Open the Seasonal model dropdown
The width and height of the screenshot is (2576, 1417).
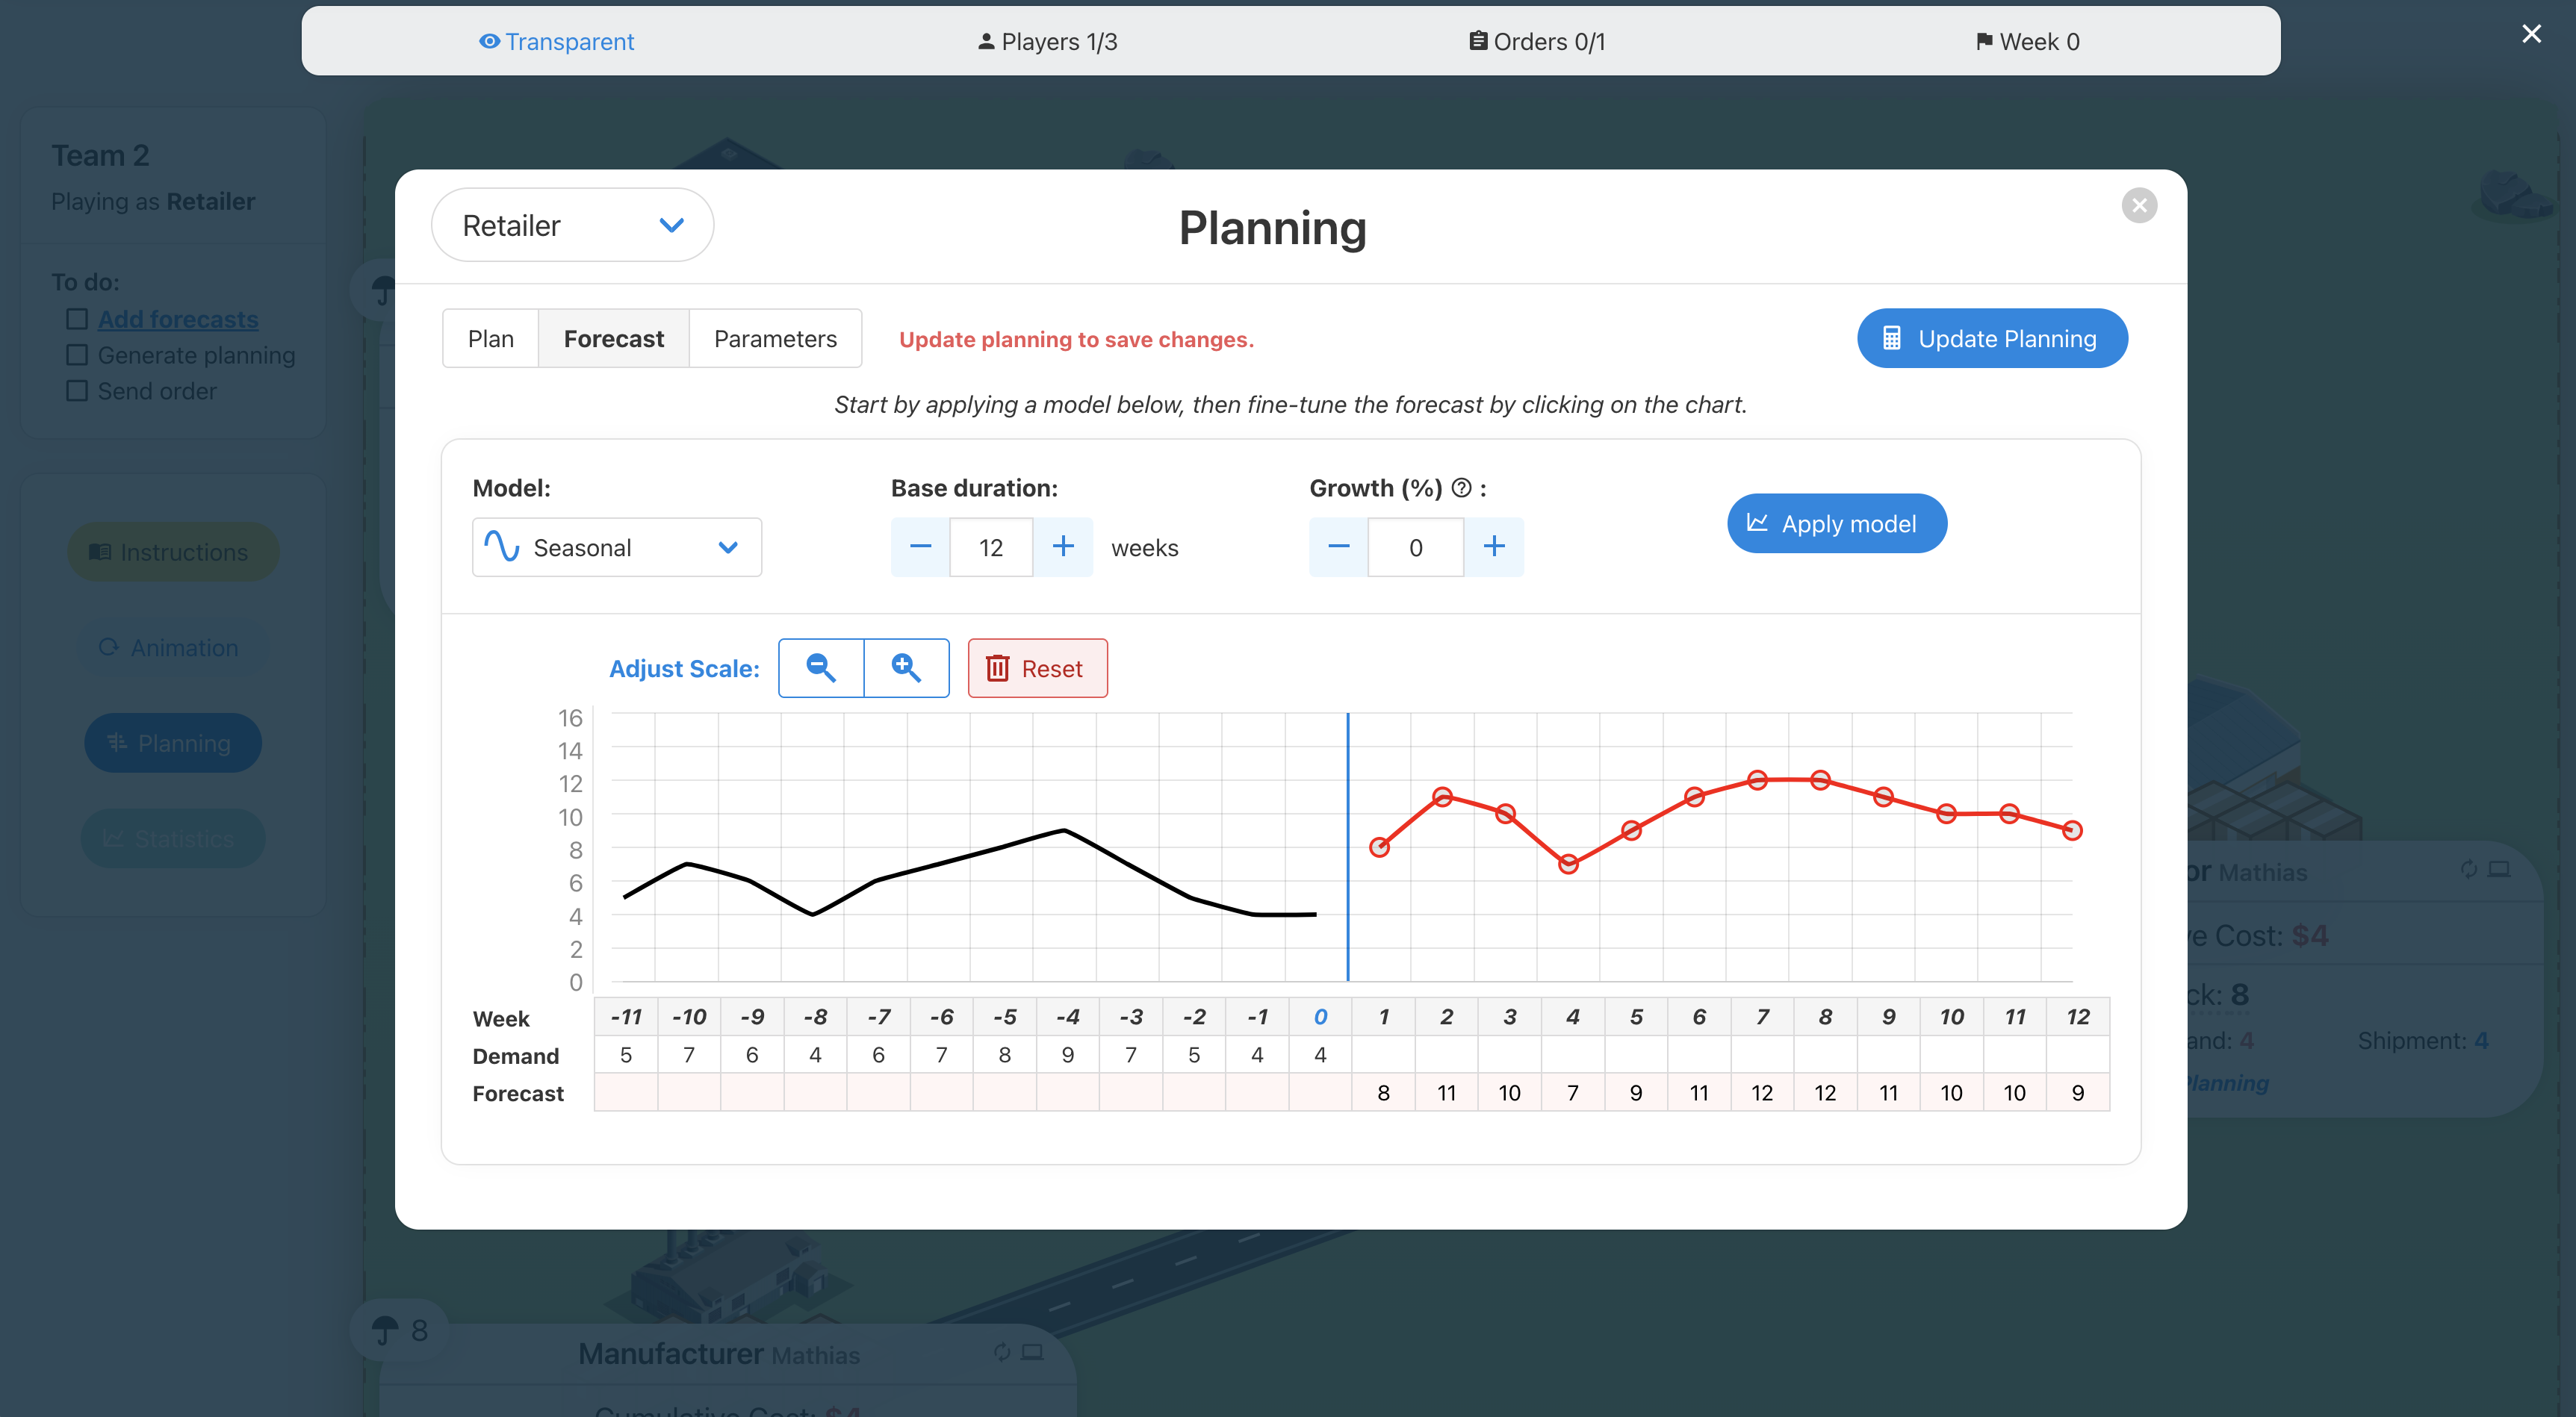[616, 546]
